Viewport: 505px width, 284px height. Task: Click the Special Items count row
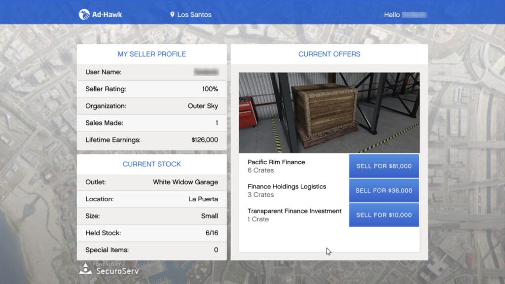point(215,250)
